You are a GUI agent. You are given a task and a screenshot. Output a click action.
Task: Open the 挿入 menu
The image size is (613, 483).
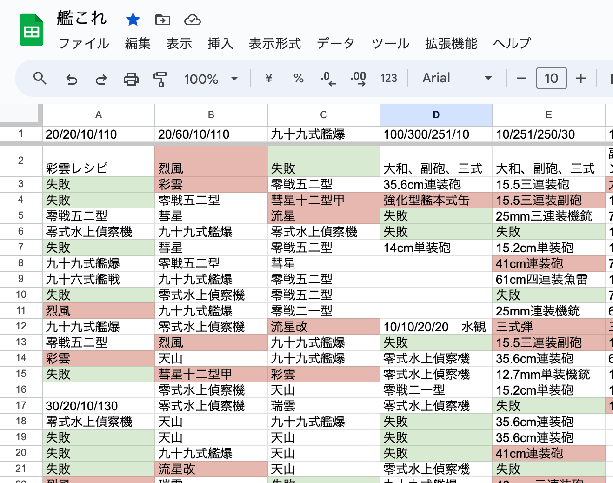click(x=220, y=43)
